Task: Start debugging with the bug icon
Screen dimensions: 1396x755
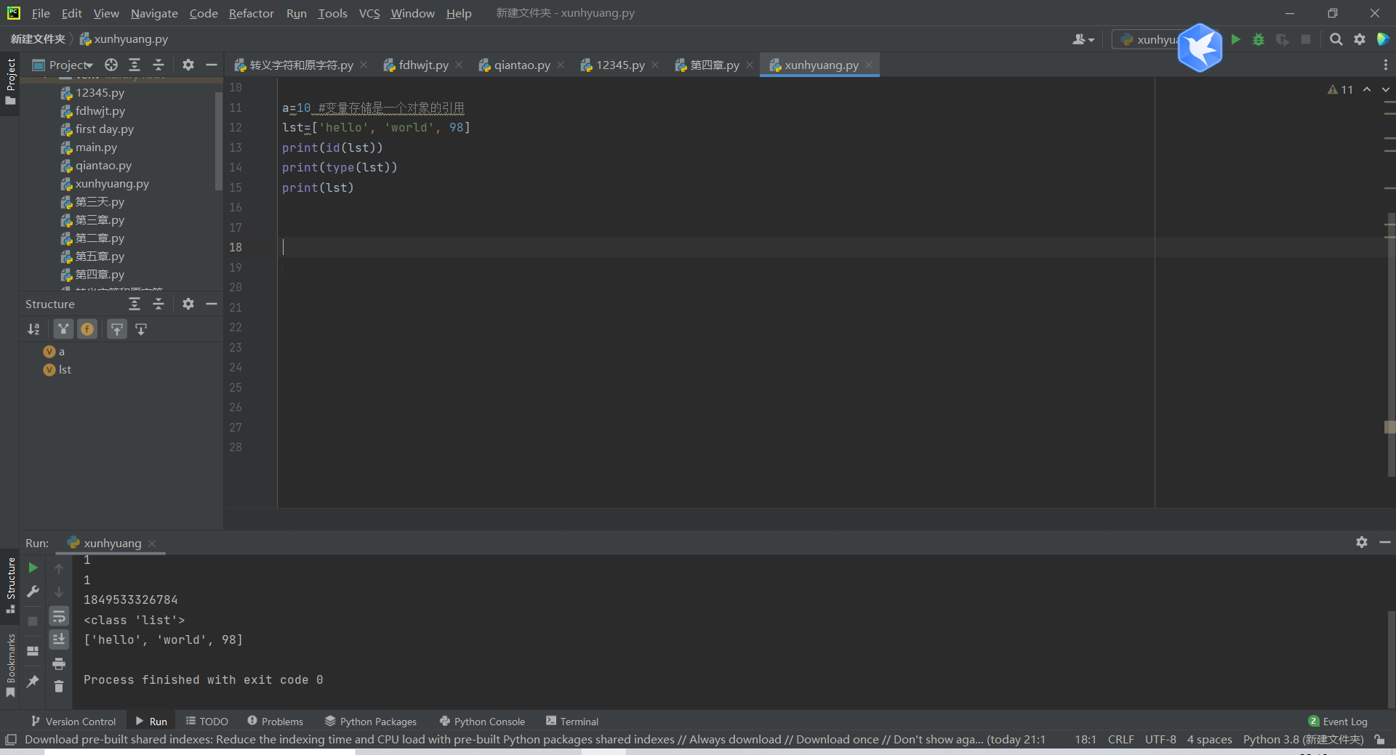Action: pyautogui.click(x=1259, y=40)
